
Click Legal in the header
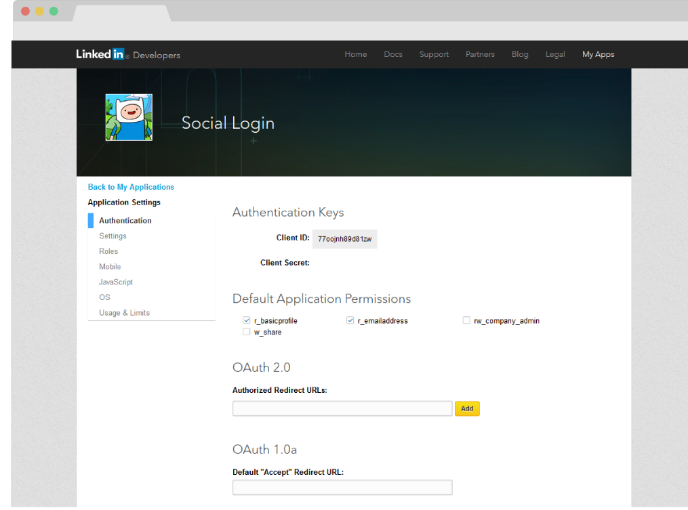[555, 54]
